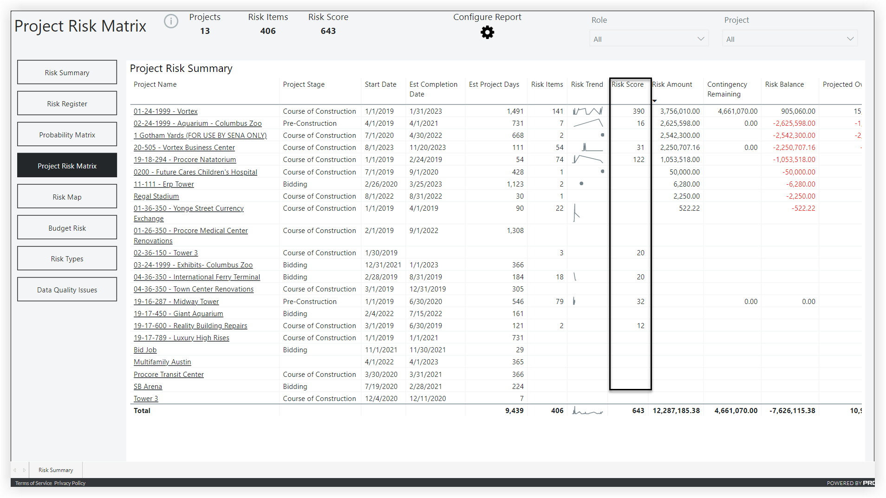The height and width of the screenshot is (498, 886).
Task: Expand Role filter using chevron arrow
Action: click(701, 39)
